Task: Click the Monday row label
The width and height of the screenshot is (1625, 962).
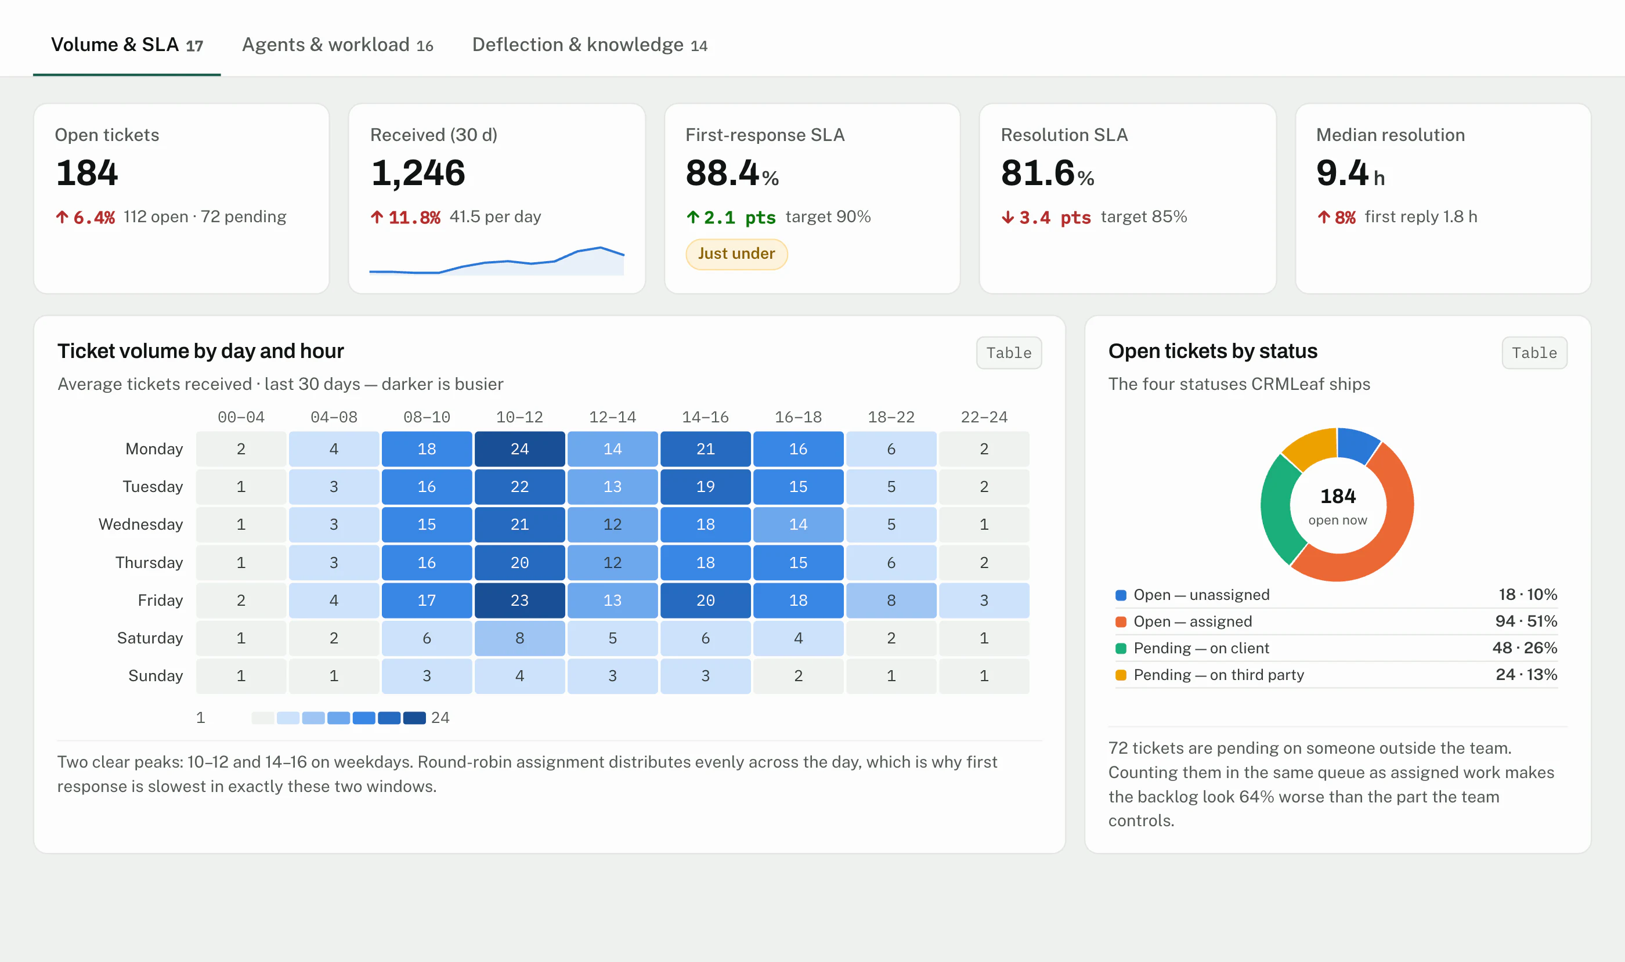Action: [x=154, y=449]
